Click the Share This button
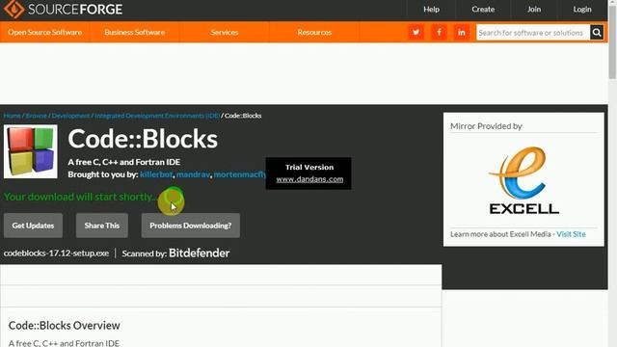Screen dimensions: 617x347 pos(102,226)
